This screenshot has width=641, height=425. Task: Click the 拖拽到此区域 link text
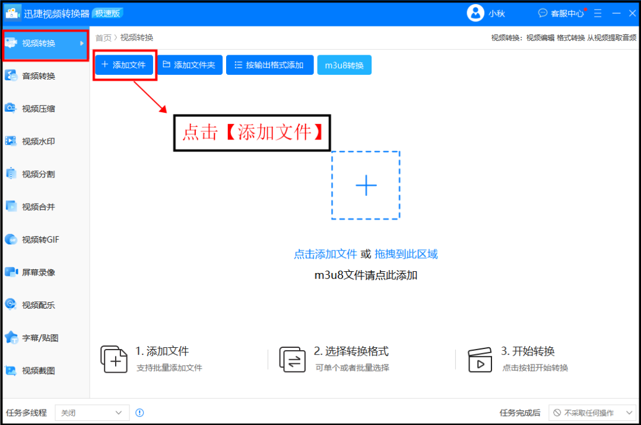coord(406,254)
